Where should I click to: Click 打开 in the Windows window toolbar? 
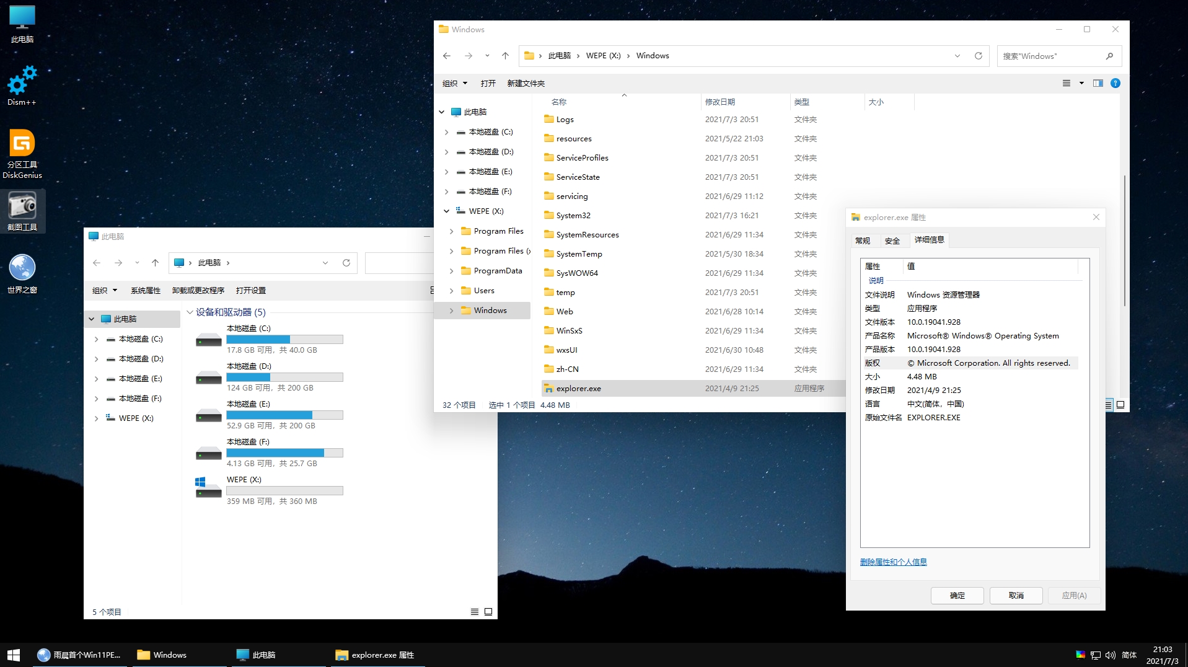pos(488,83)
